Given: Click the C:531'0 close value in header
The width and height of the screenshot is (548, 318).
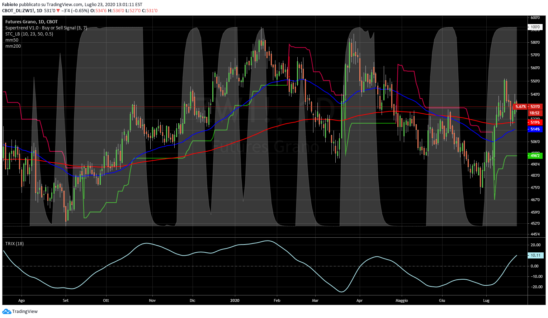Looking at the screenshot, I should coord(150,11).
